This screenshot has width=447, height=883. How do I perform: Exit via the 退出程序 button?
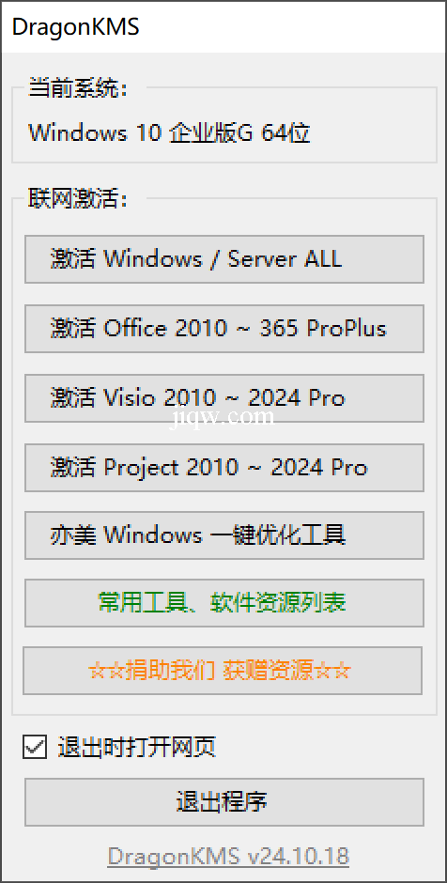point(224,802)
